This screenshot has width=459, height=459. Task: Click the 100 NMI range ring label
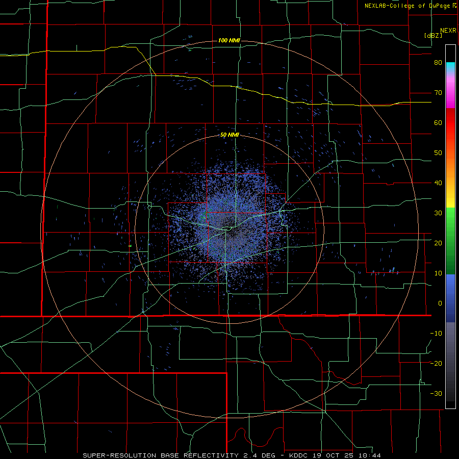(x=229, y=40)
